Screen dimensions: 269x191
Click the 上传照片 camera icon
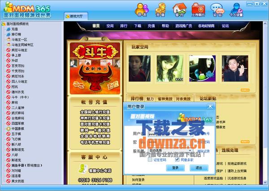pyautogui.click(x=198, y=10)
